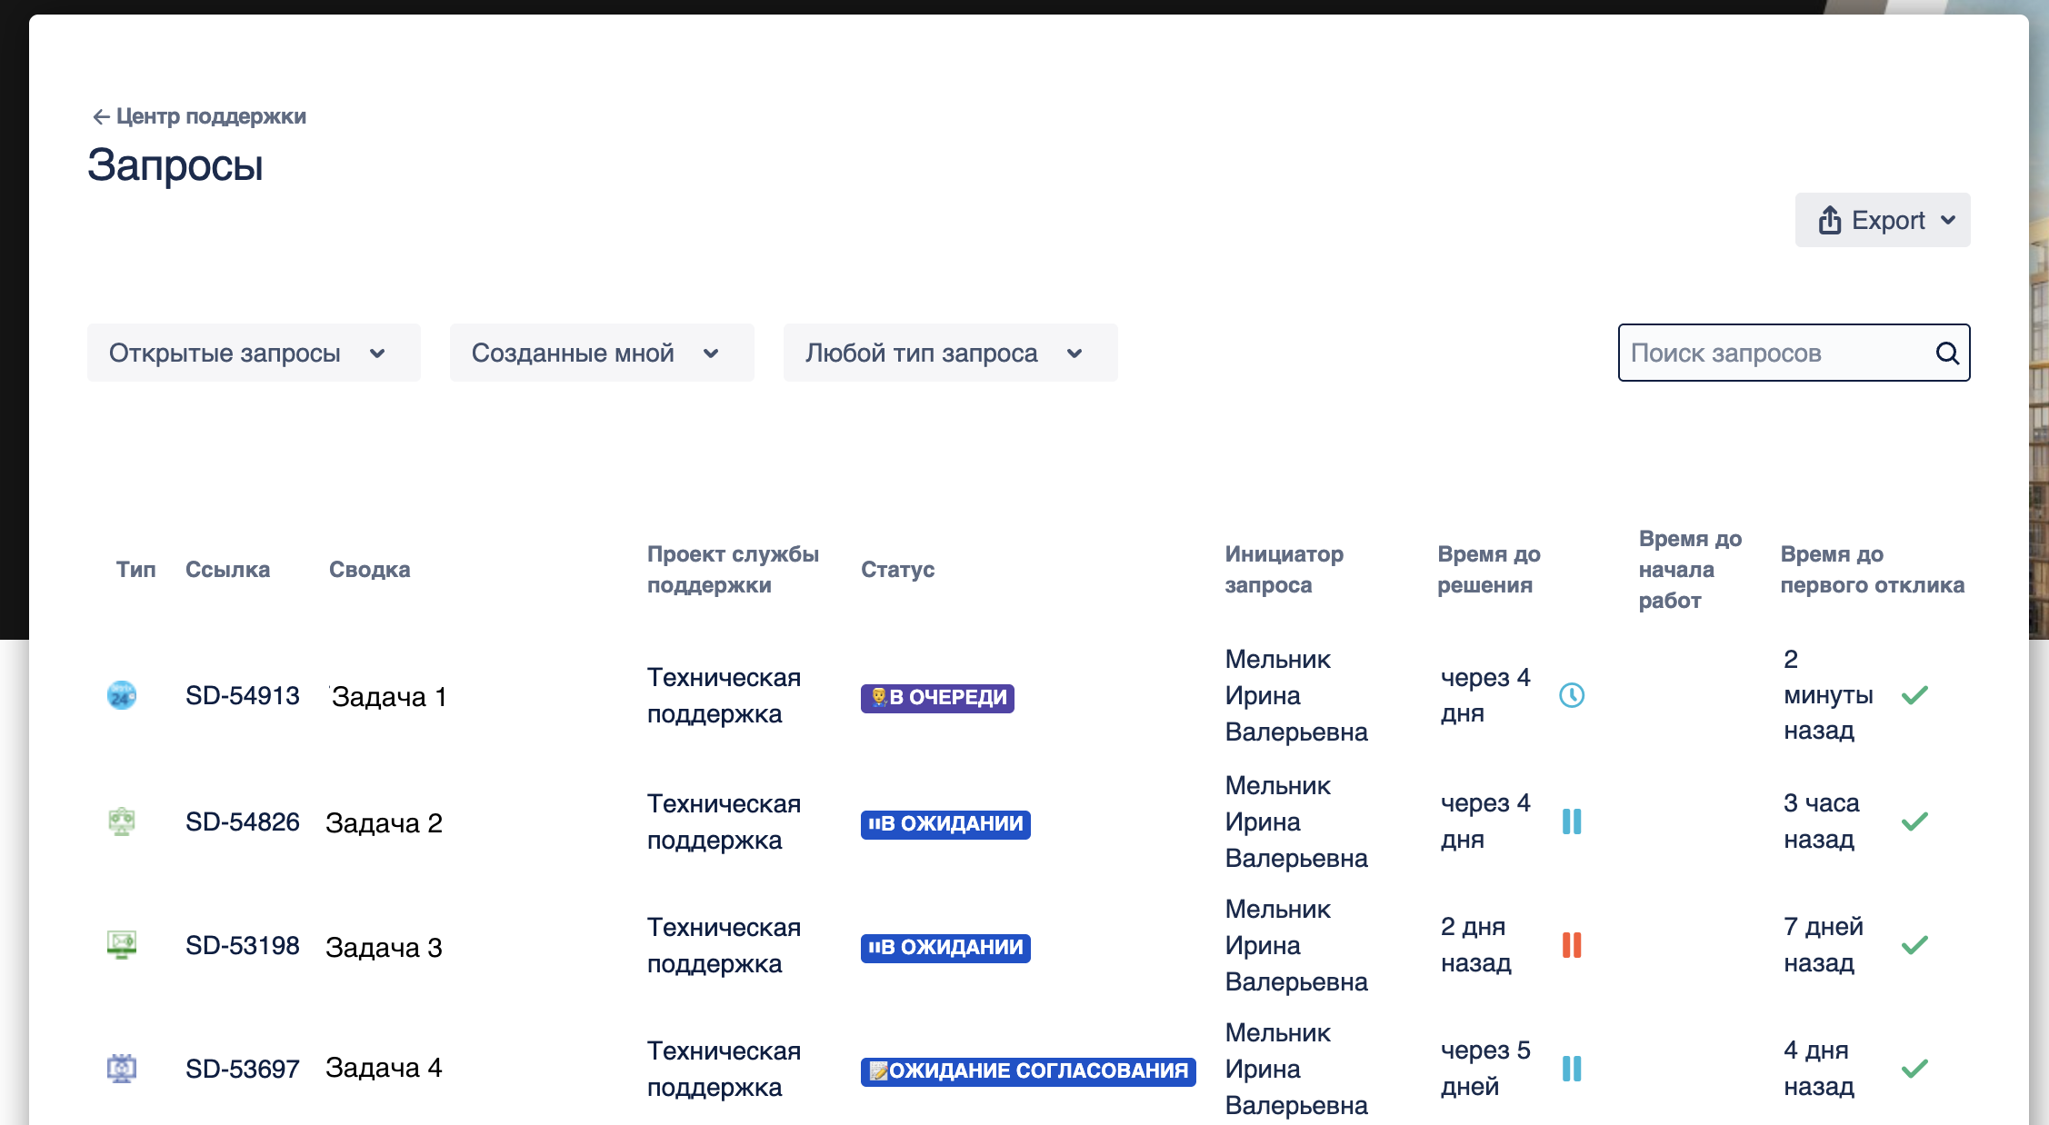Click the request type icon for SD-53198
The image size is (2049, 1125).
tap(122, 945)
